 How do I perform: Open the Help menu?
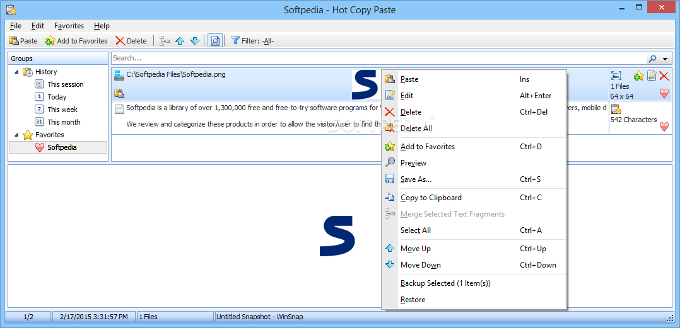pyautogui.click(x=102, y=26)
